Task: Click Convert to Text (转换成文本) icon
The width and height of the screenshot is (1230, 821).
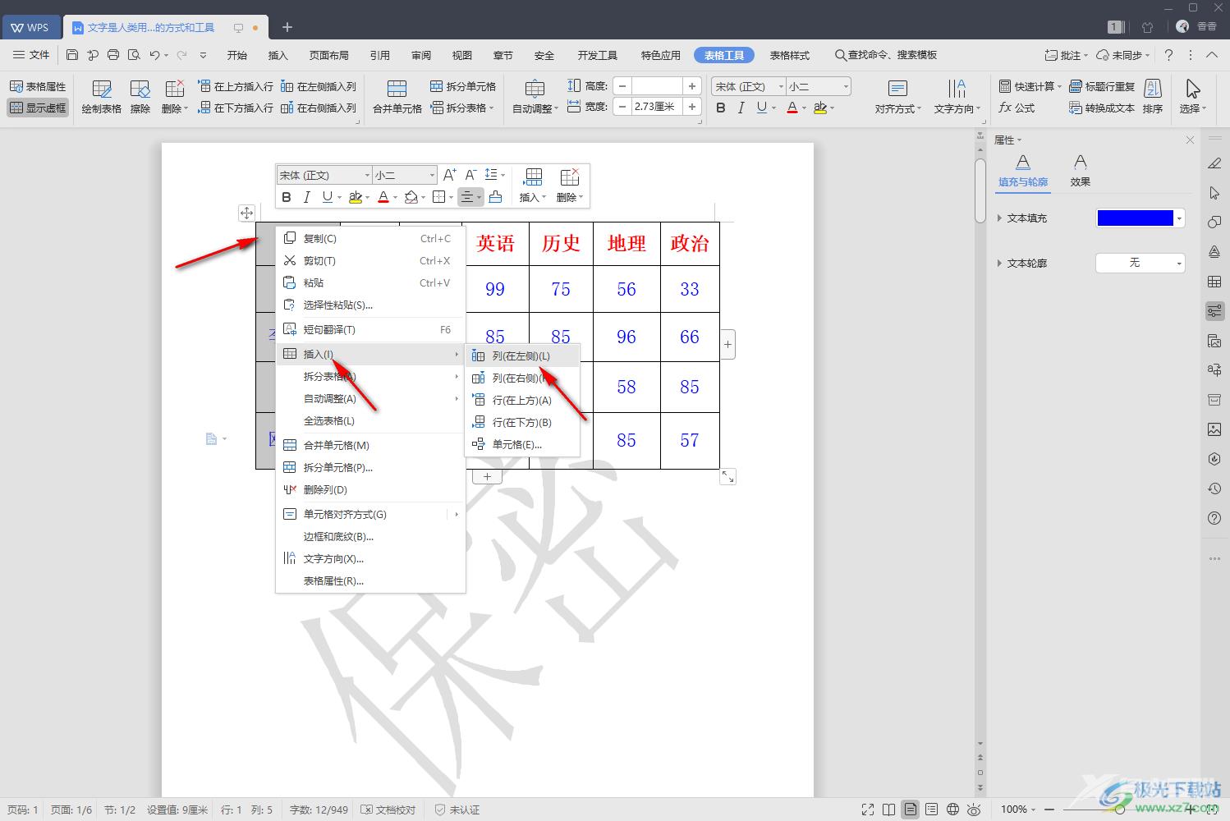Action: coord(1102,108)
